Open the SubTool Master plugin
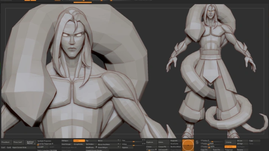Screen dimensions: 269x151 click(30, 142)
